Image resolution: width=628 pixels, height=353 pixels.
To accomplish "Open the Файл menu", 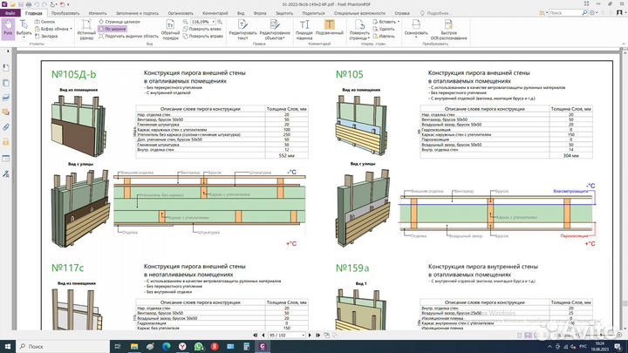I will point(10,13).
